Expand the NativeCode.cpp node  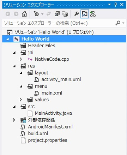click(x=21, y=59)
